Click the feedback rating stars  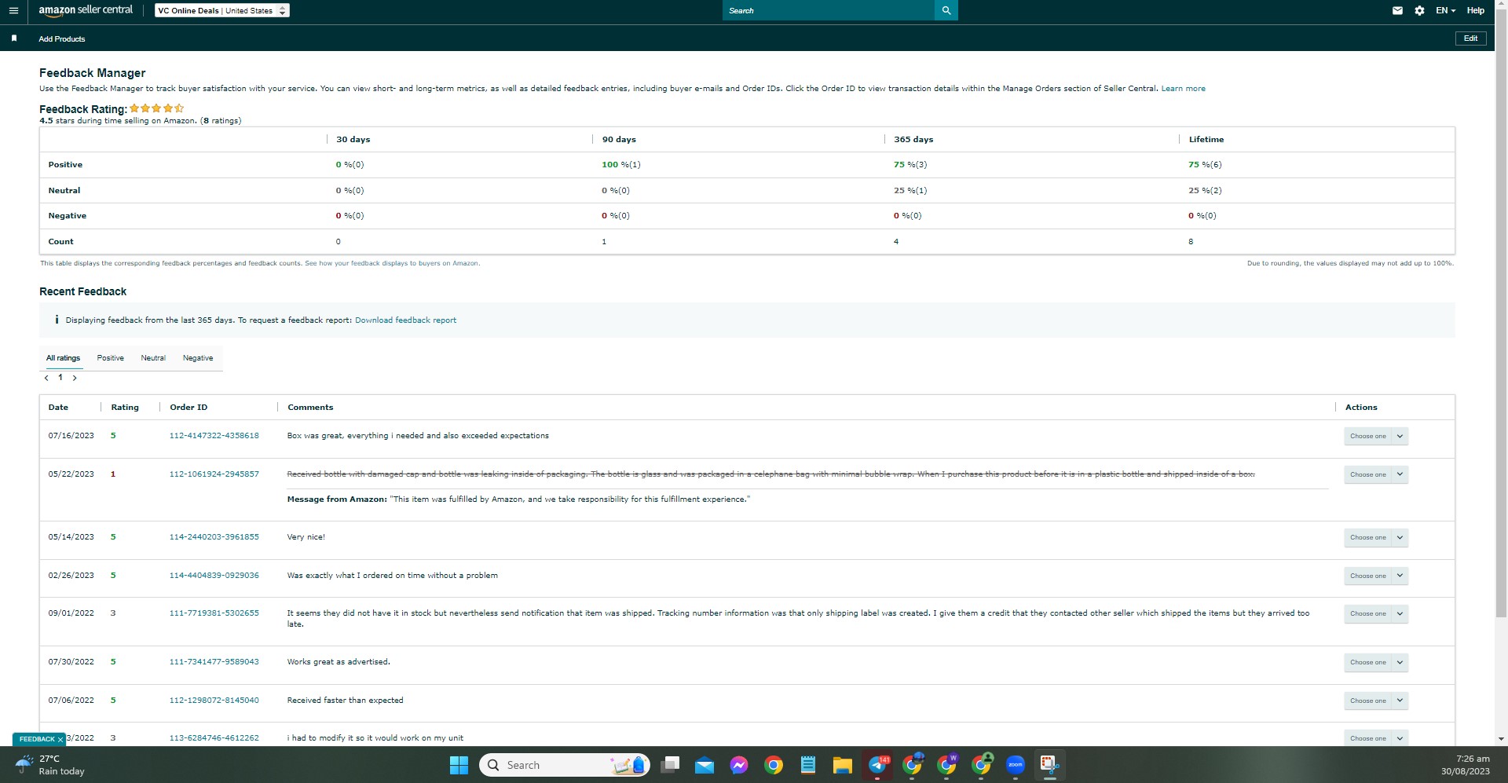157,108
